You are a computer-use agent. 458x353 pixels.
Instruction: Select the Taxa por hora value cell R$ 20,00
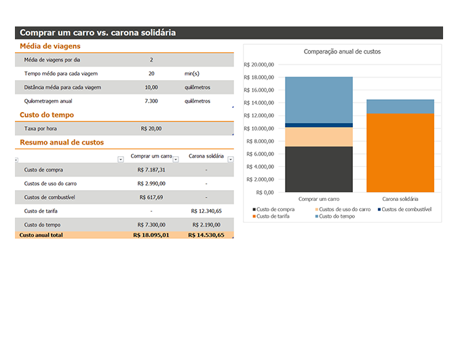(151, 129)
